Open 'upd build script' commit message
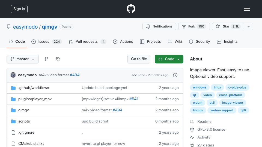This screenshot has height=147, width=262. (95, 121)
